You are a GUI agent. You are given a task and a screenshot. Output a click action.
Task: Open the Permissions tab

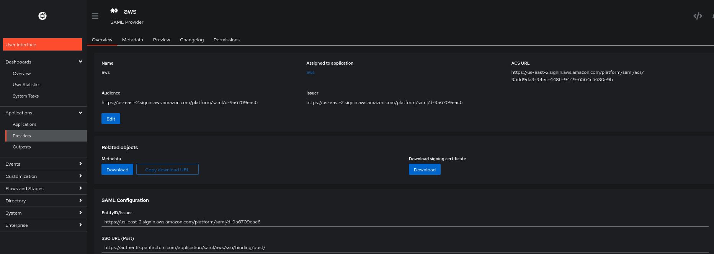tap(227, 40)
